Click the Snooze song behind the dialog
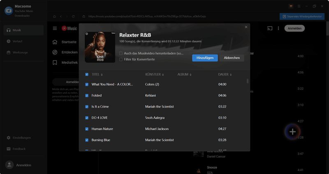Viewport: 329px width, 174px height. coord(212,167)
